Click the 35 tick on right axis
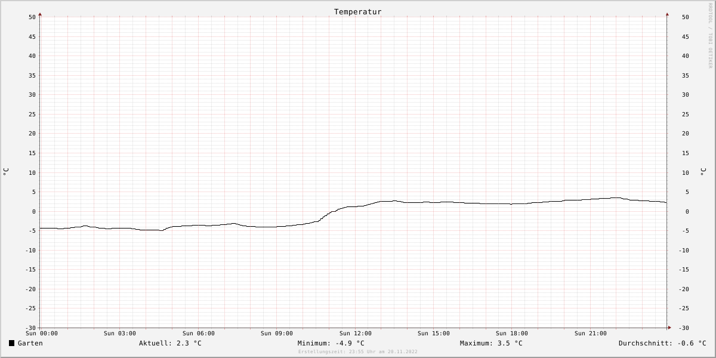The image size is (716, 358). click(685, 76)
